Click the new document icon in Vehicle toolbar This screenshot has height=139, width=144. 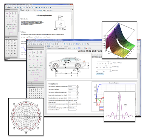[28, 44]
